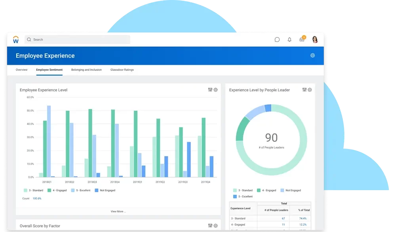Screen dimensions: 396x232
Task: Open settings menu on Overall Score by Factor panel
Action: [215, 225]
